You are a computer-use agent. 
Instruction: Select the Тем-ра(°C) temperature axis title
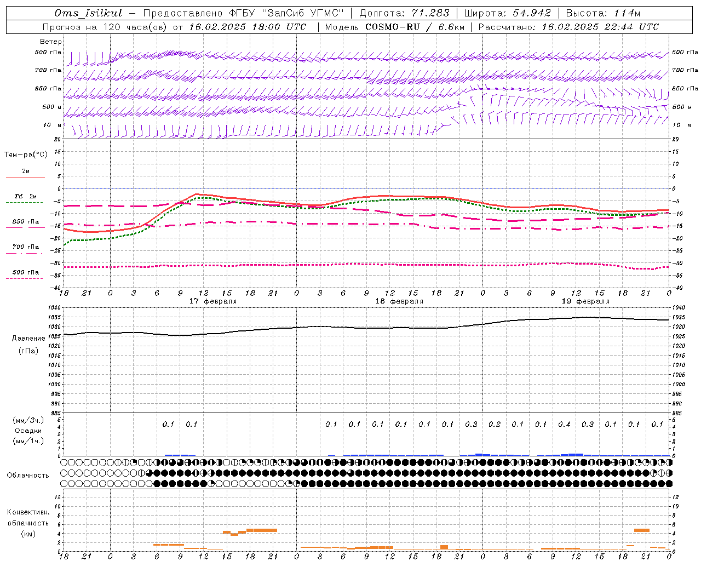tap(26, 155)
